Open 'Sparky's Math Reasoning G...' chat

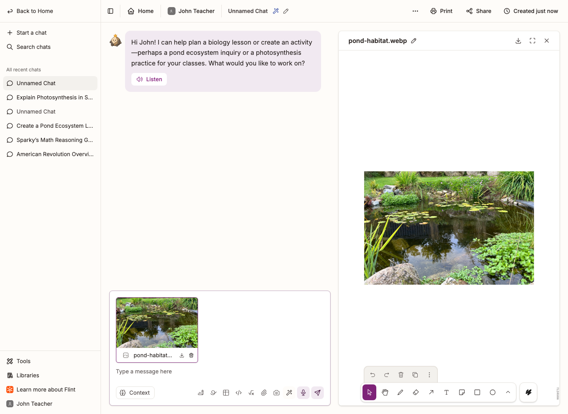tap(50, 140)
